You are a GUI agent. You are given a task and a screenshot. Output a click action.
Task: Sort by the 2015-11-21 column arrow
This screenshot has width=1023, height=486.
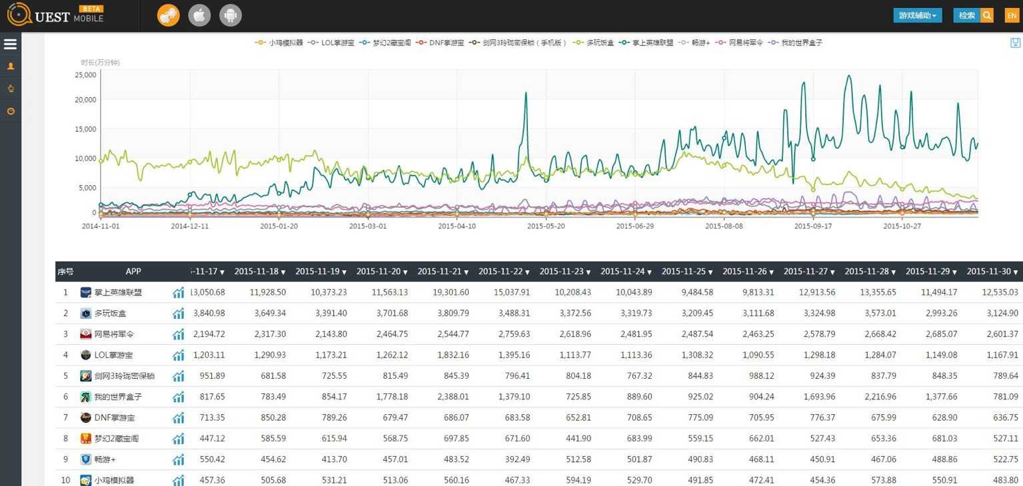(x=467, y=272)
